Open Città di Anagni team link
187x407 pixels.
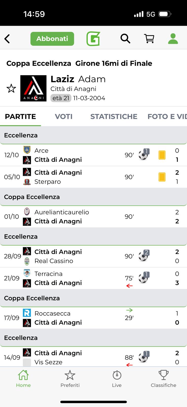(x=73, y=89)
